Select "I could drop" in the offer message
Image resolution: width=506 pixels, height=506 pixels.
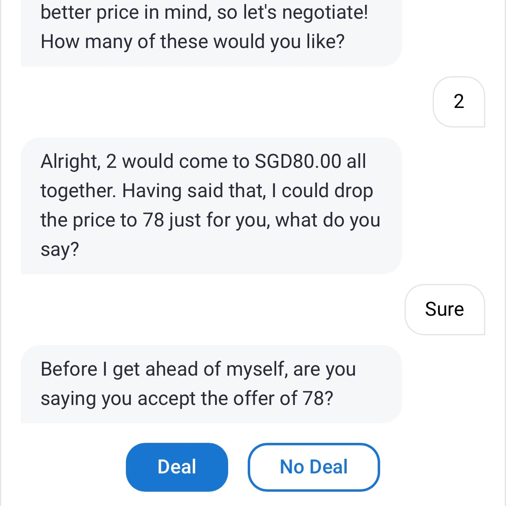[322, 191]
